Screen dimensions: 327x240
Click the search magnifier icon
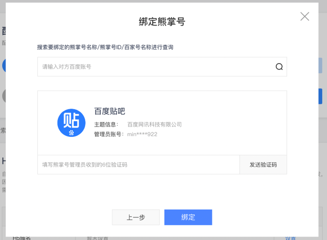click(x=279, y=67)
